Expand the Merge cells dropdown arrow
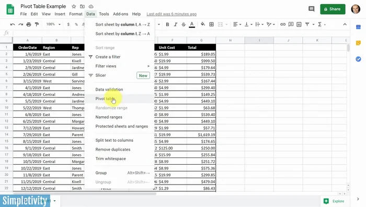 pyautogui.click(x=226, y=25)
